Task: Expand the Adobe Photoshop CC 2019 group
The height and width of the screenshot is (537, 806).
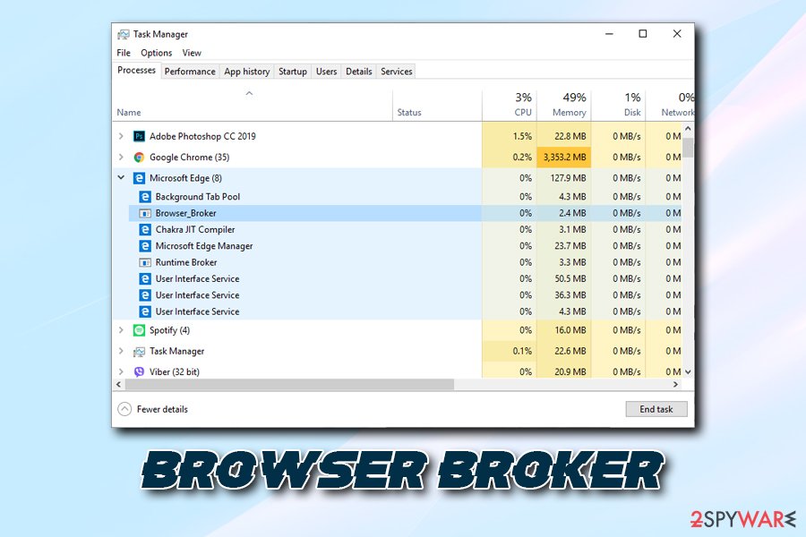Action: [x=121, y=136]
